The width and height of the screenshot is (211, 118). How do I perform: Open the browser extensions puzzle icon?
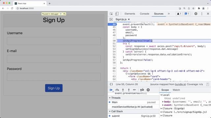click(x=199, y=8)
